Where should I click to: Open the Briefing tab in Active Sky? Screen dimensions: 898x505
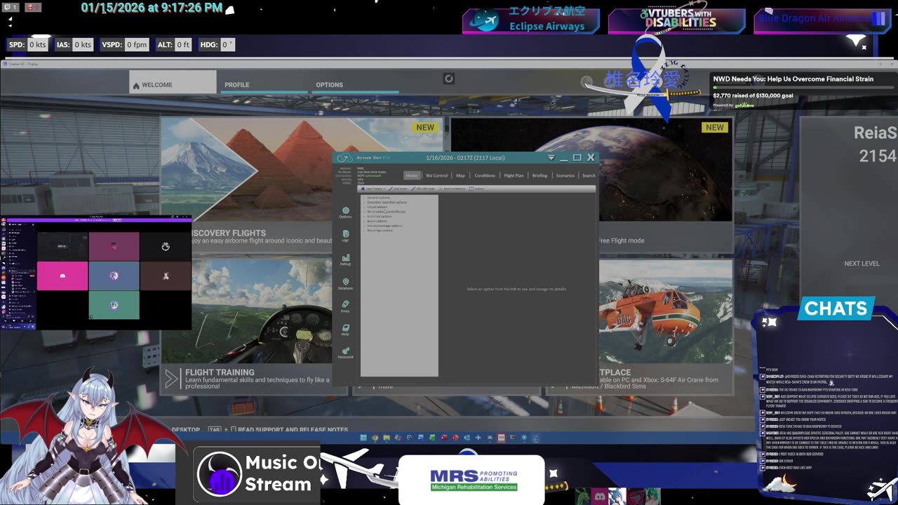click(540, 175)
